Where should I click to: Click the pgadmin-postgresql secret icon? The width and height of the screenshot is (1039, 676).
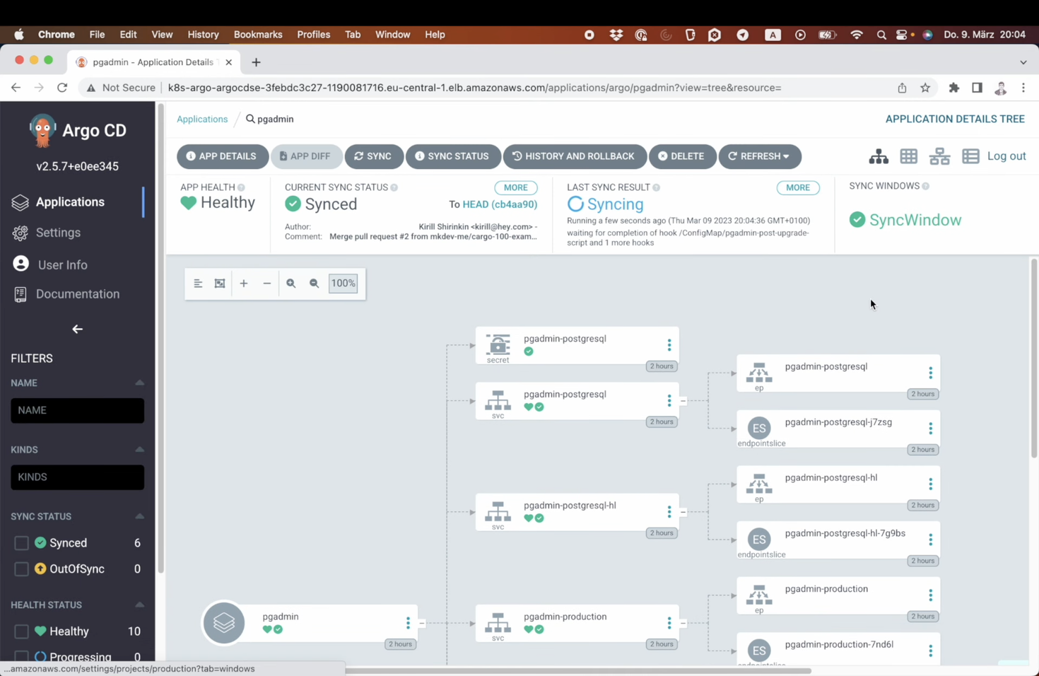tap(498, 344)
